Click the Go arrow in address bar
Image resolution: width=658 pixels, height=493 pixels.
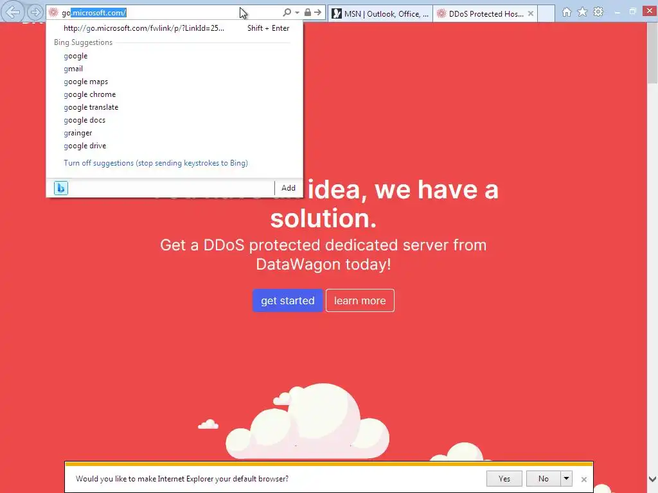pos(318,13)
